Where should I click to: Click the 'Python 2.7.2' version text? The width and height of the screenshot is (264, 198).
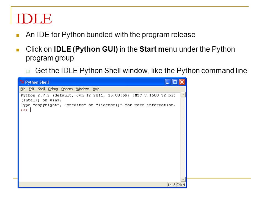pyautogui.click(x=35, y=95)
